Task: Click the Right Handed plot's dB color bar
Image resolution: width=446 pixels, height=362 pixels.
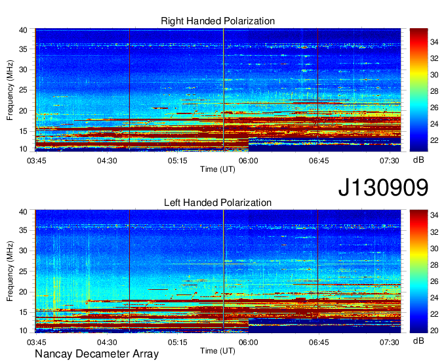Action: [418, 90]
